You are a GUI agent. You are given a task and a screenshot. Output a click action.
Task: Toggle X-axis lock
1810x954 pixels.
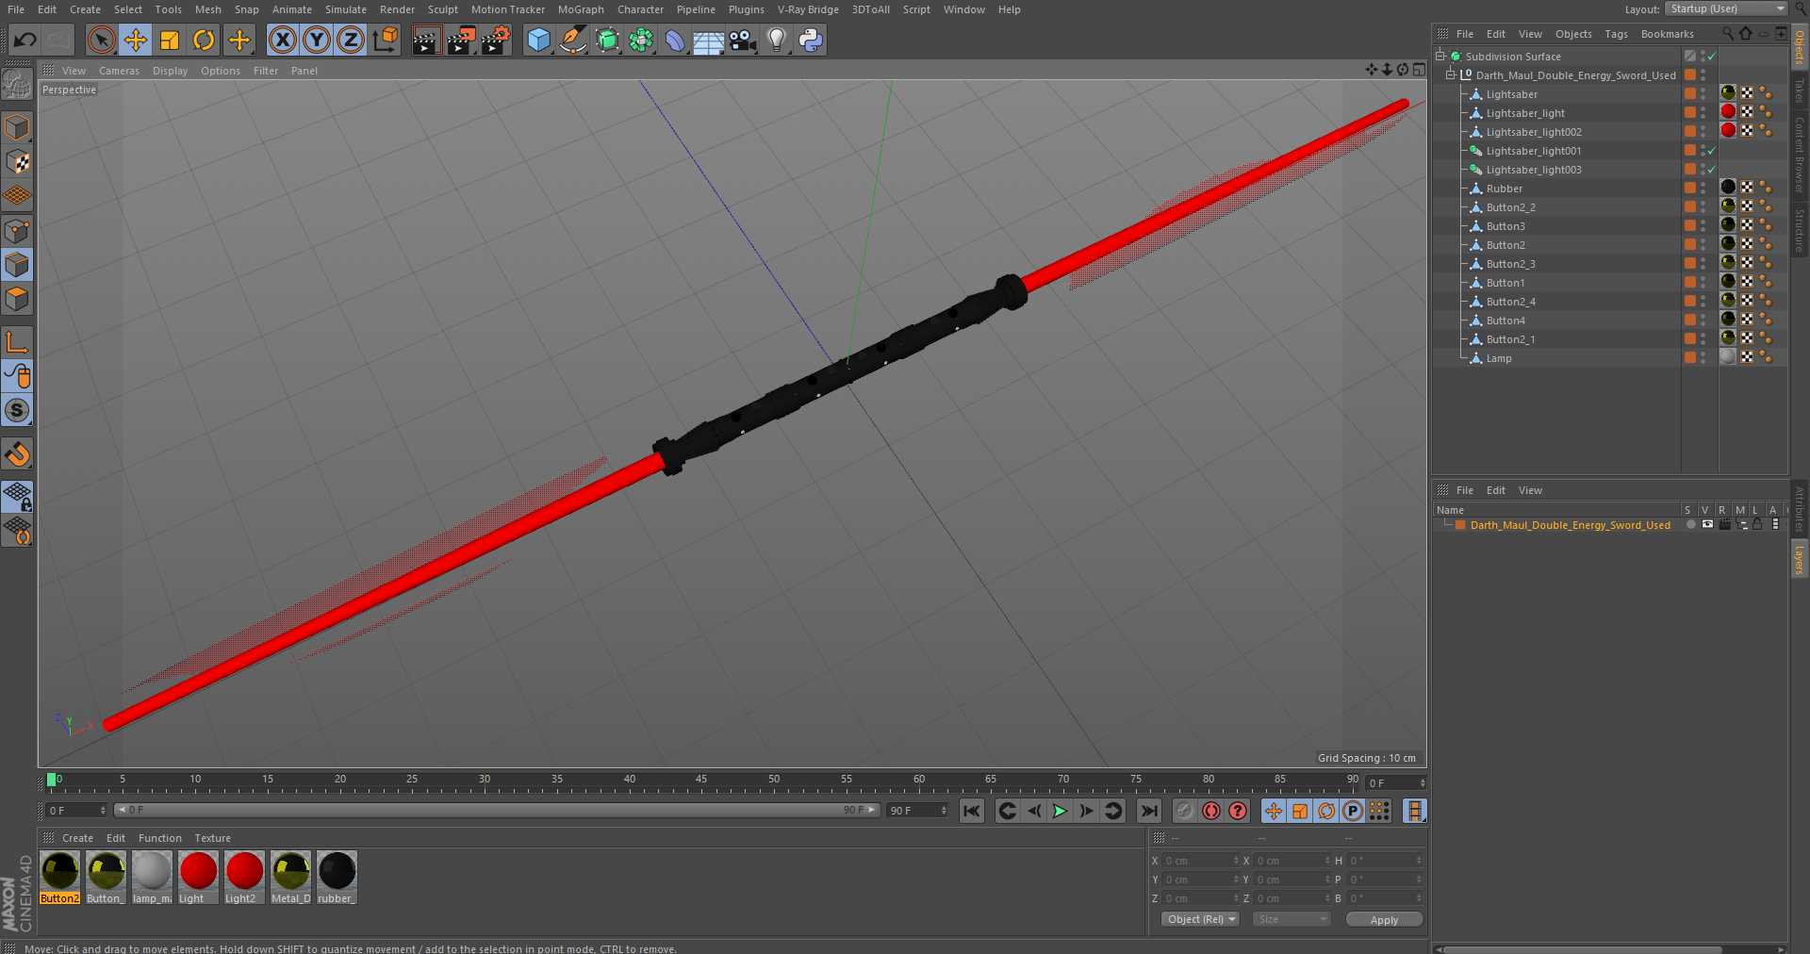pos(282,40)
